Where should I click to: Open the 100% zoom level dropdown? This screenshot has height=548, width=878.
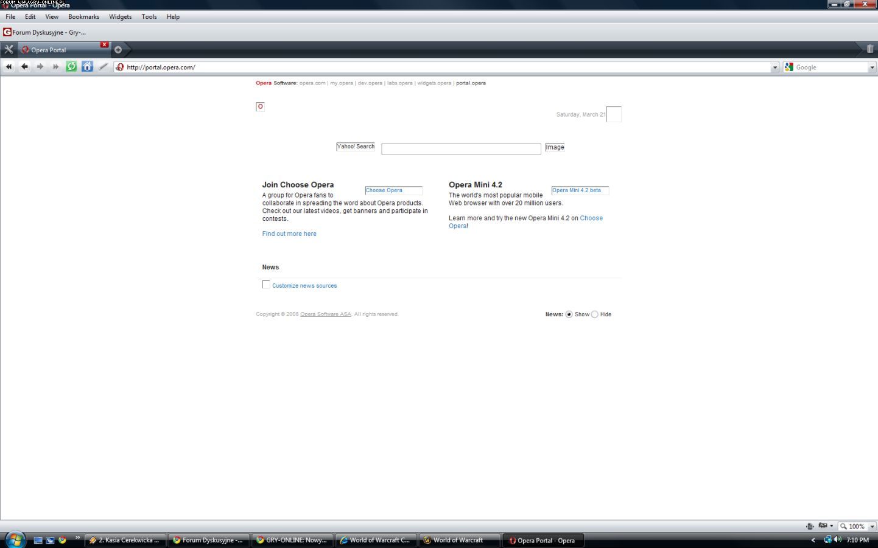pyautogui.click(x=872, y=527)
